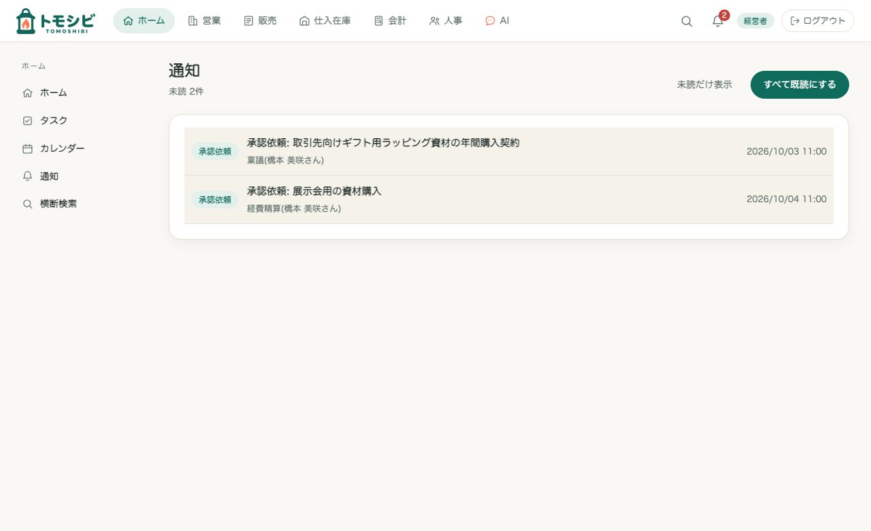The image size is (871, 531).
Task: Open the ホーム tab in top navigation
Action: click(x=144, y=21)
